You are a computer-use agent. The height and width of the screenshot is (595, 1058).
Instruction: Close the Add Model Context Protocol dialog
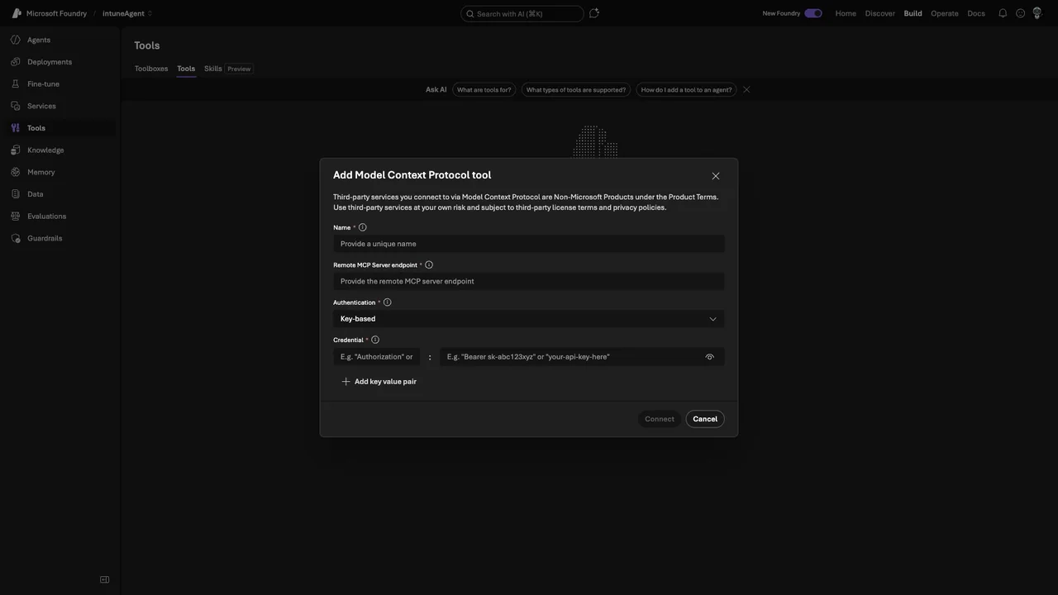coord(716,176)
